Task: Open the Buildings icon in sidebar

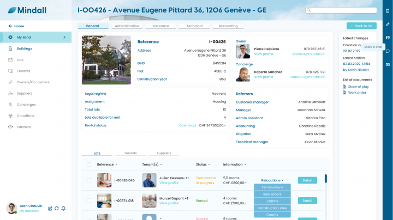Action: (x=10, y=48)
